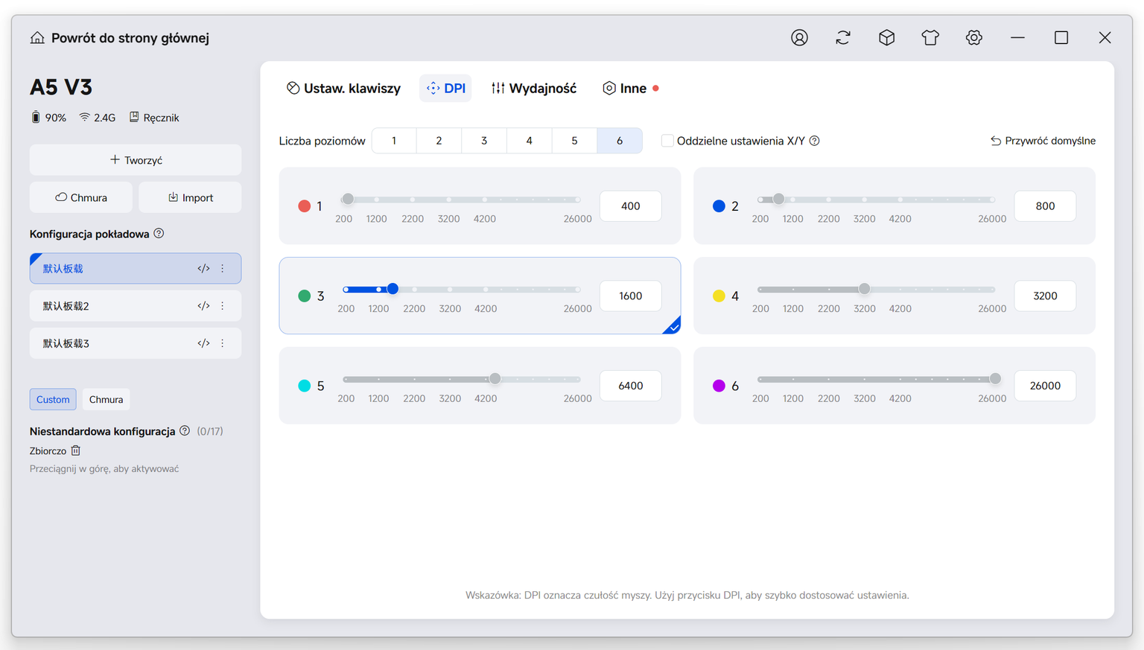Image resolution: width=1144 pixels, height=650 pixels.
Task: Open code view icon for 默认板载2
Action: point(203,306)
